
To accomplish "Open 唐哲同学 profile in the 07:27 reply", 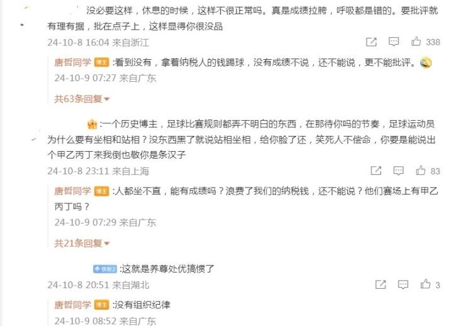I will (x=73, y=62).
